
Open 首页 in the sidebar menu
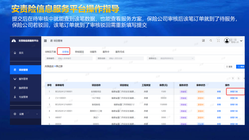coord(26,53)
